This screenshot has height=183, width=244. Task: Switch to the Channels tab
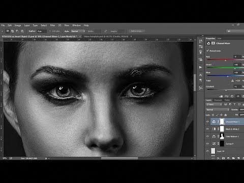pos(218,100)
